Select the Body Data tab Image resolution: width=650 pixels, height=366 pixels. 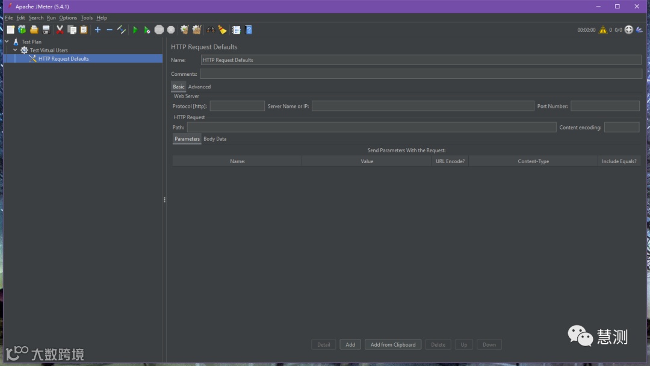pos(215,139)
